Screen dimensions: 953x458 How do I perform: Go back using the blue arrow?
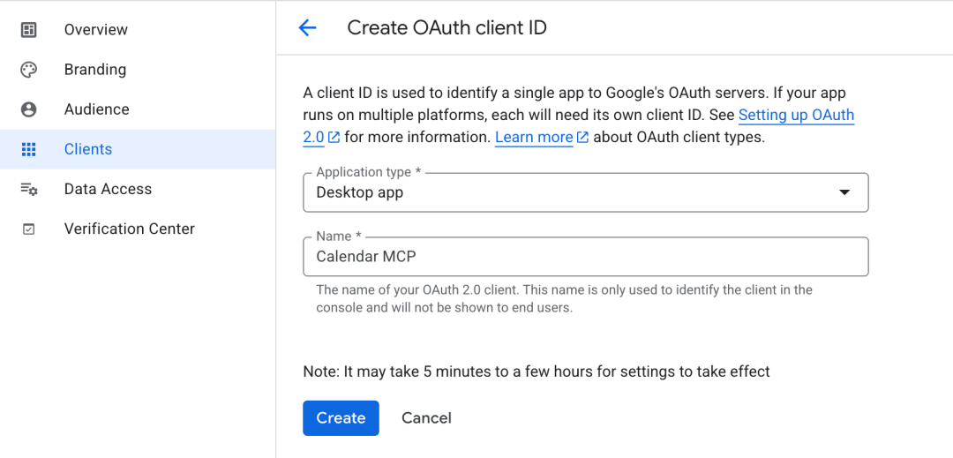click(308, 28)
